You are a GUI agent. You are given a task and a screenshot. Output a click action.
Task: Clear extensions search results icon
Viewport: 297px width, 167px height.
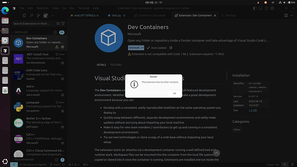click(x=58, y=24)
